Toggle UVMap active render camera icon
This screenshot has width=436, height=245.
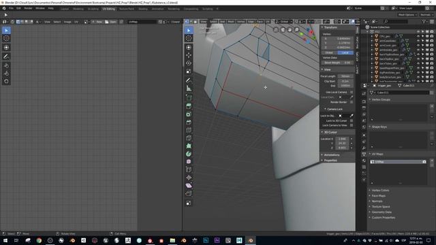424,162
